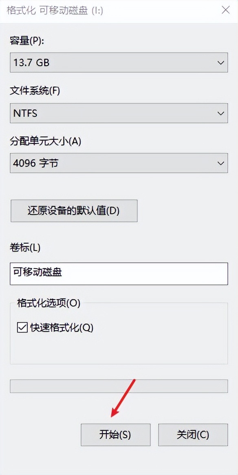Click 还原设备的默认值 to restore defaults
Viewport: 238px width, 475px height.
tap(74, 211)
